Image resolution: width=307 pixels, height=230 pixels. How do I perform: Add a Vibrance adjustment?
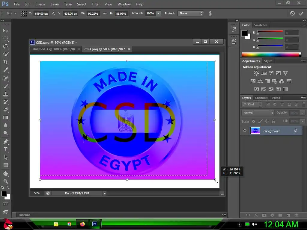[x=285, y=73]
